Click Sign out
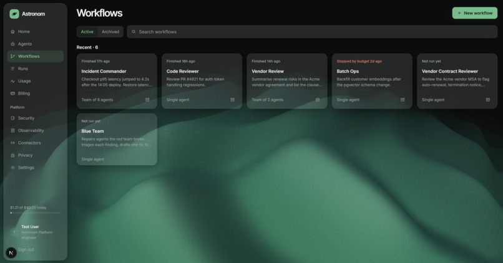This screenshot has height=263, width=503. point(26,249)
